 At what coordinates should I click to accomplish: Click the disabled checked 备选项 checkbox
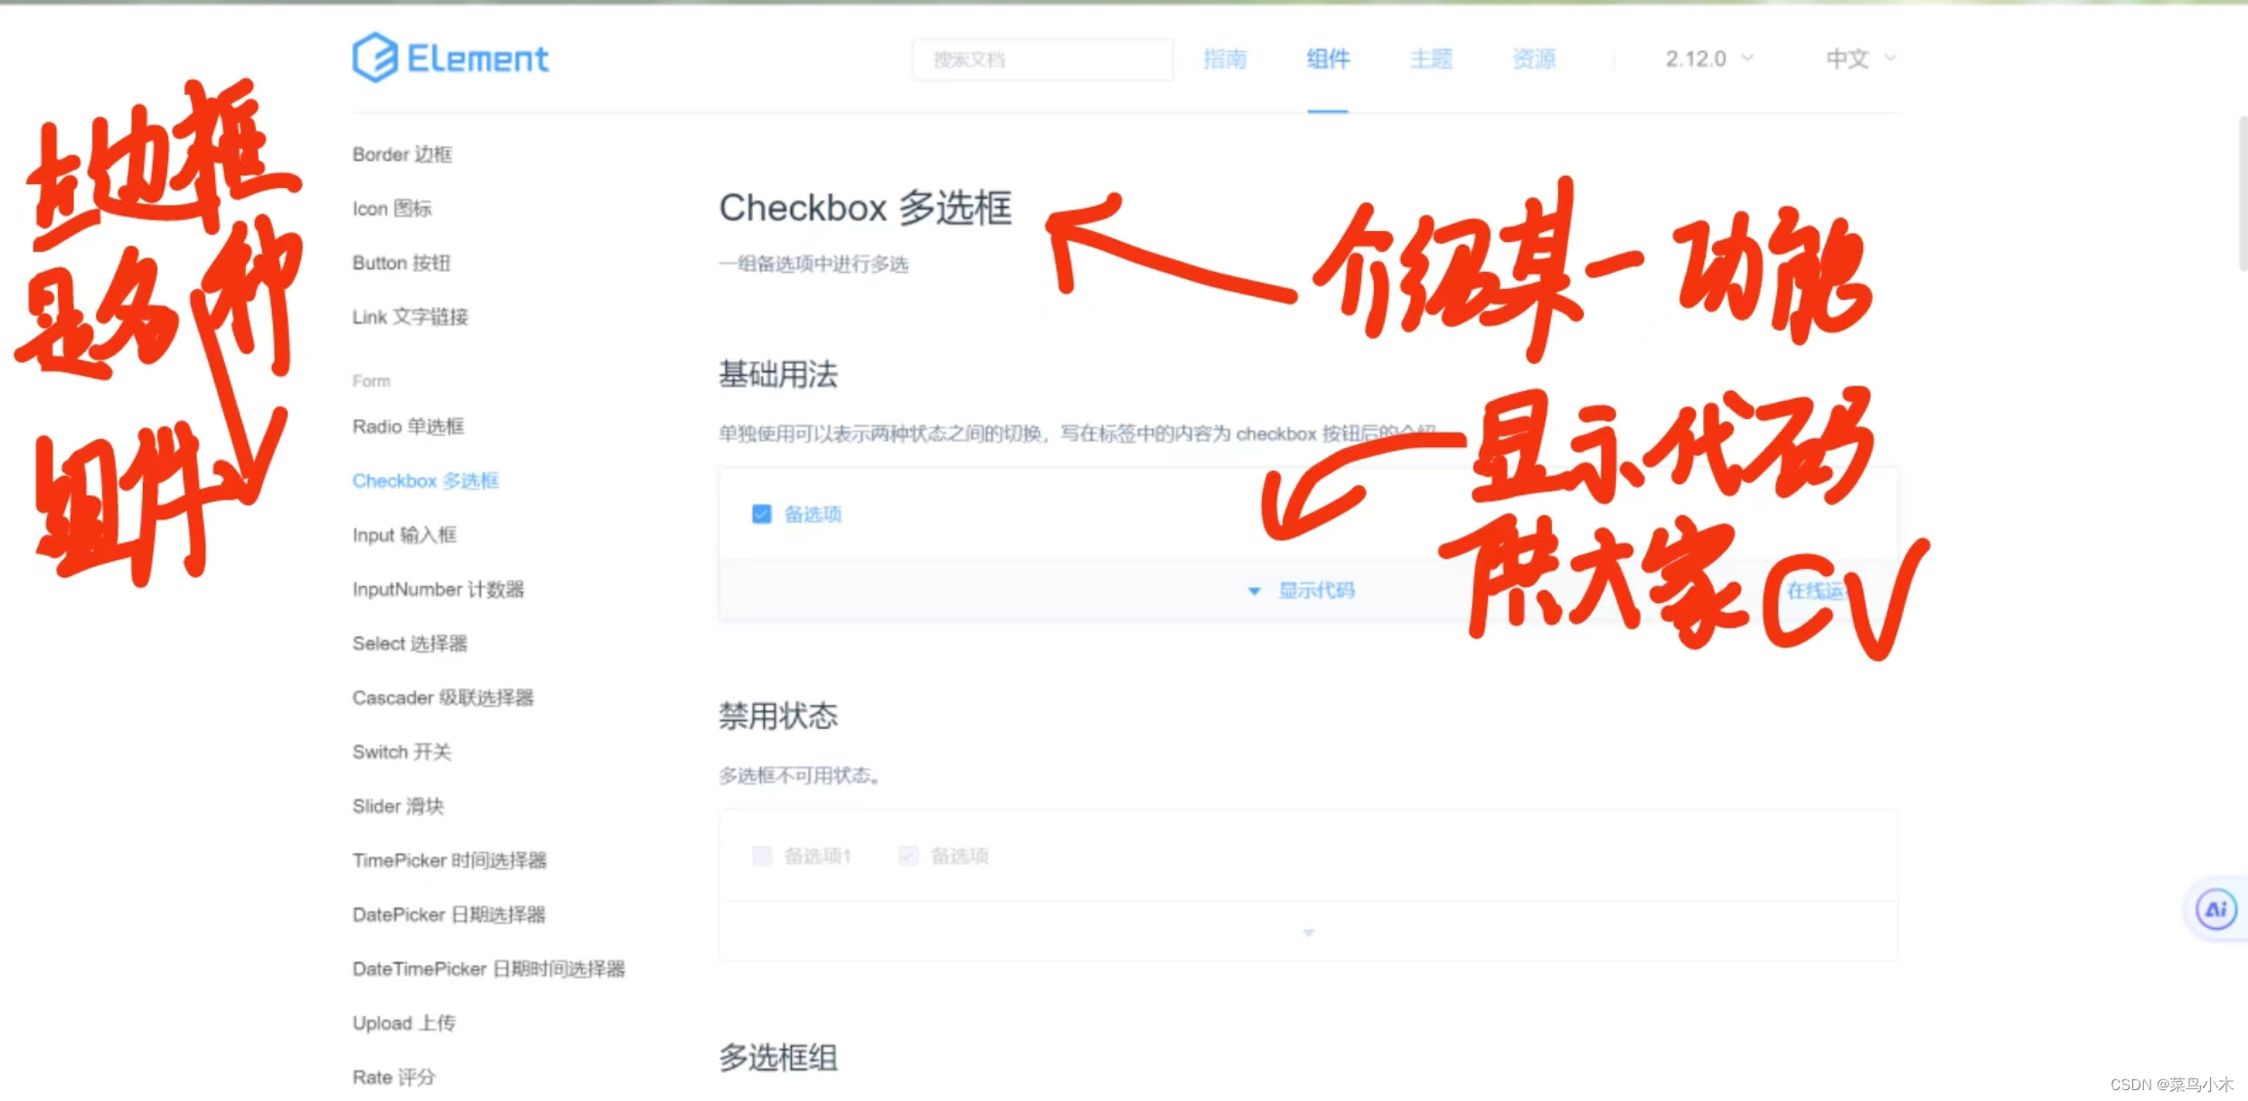(908, 855)
